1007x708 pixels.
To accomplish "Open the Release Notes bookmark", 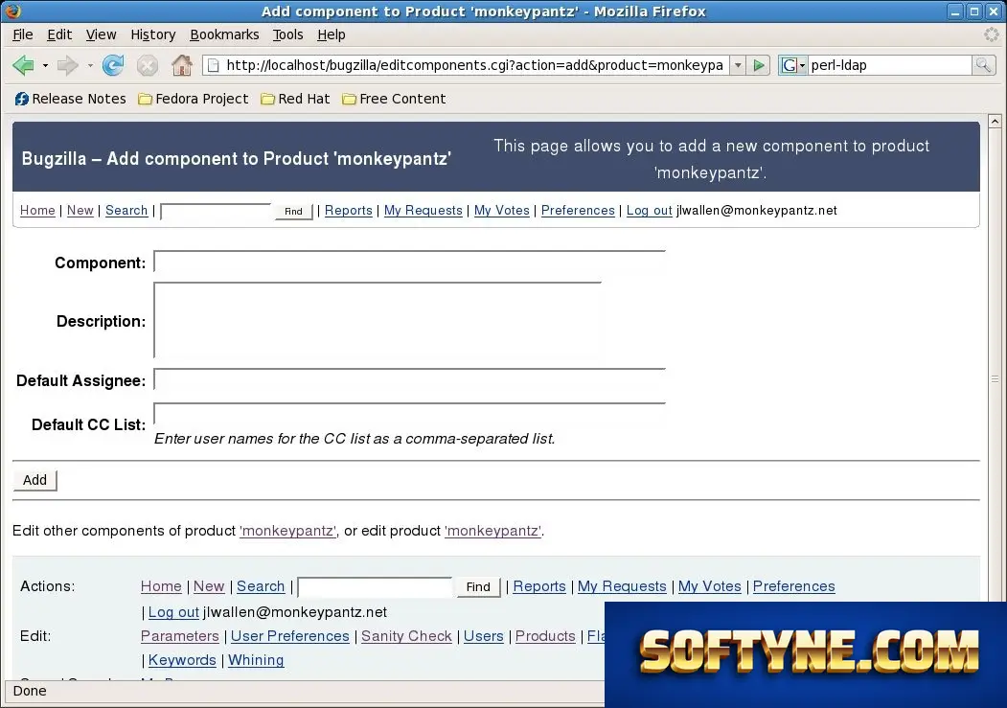I will tap(71, 99).
